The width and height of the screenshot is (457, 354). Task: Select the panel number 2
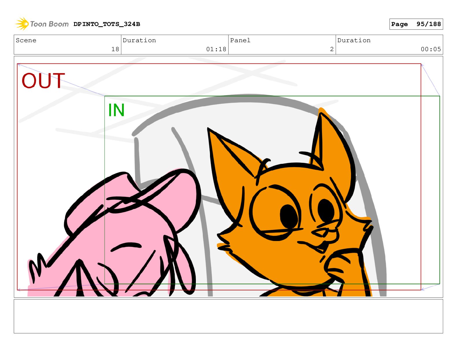coord(332,49)
